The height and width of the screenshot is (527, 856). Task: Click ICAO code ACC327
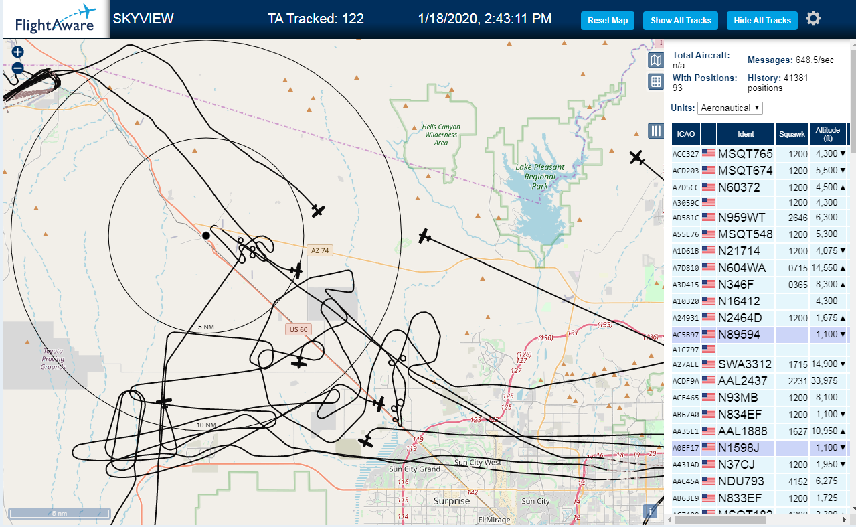(x=686, y=155)
